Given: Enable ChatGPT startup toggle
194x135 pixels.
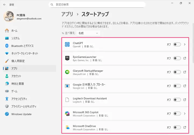Looking at the screenshot, I should [177, 44].
